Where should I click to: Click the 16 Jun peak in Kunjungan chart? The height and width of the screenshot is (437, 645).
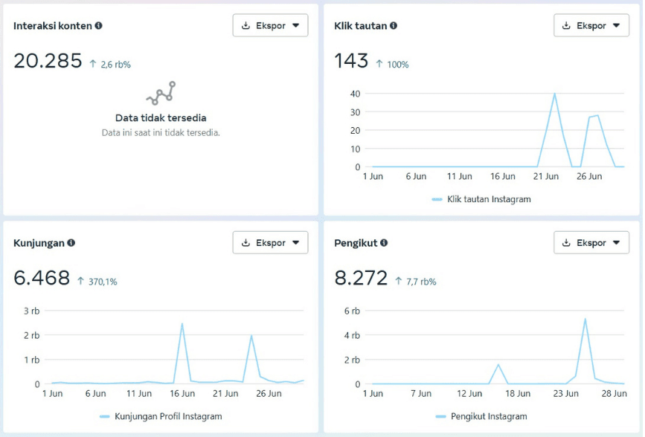click(182, 324)
